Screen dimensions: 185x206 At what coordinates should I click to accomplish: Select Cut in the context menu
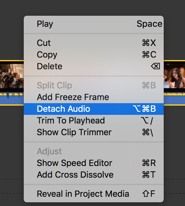44,43
